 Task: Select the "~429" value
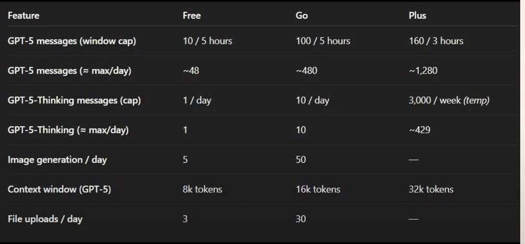419,130
